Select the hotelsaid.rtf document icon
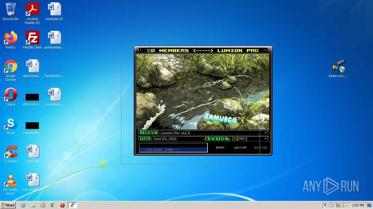Image resolution: width=373 pixels, height=209 pixels. coord(54,12)
